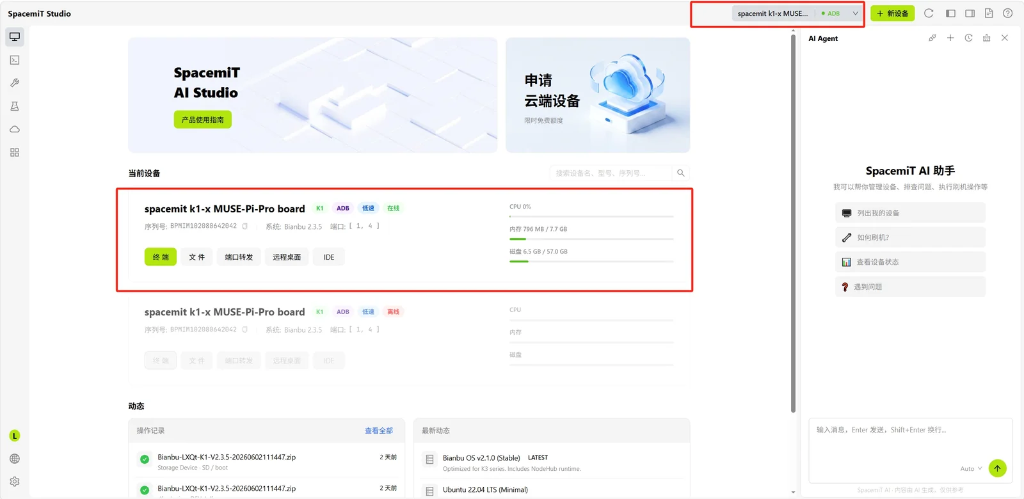The image size is (1024, 499).
Task: Click the LATEST tag on Bianbu OS
Action: point(538,458)
